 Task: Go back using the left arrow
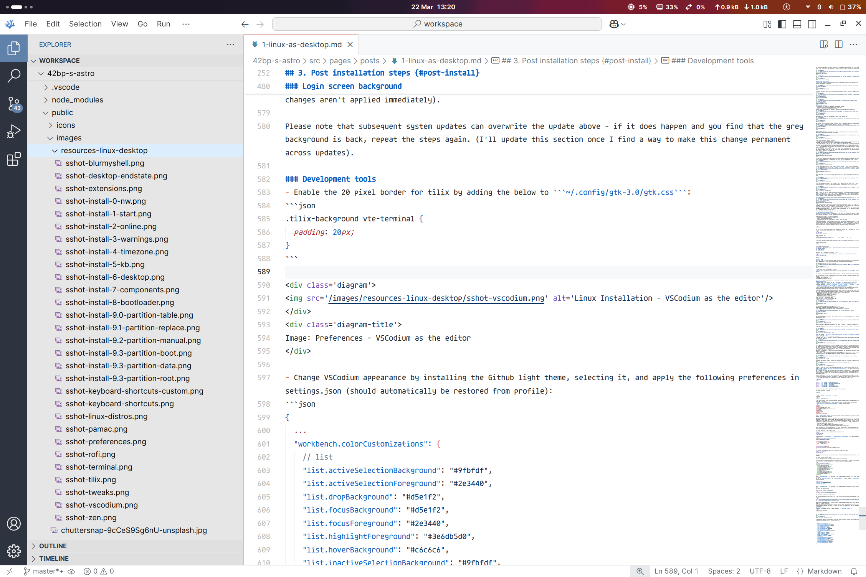click(x=245, y=24)
